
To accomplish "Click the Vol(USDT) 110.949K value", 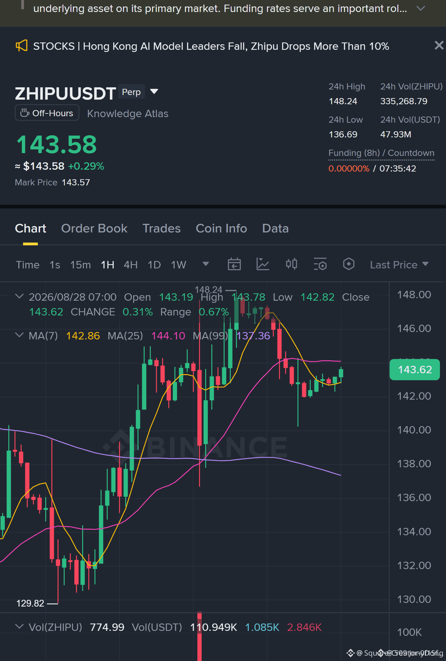I will tap(214, 627).
